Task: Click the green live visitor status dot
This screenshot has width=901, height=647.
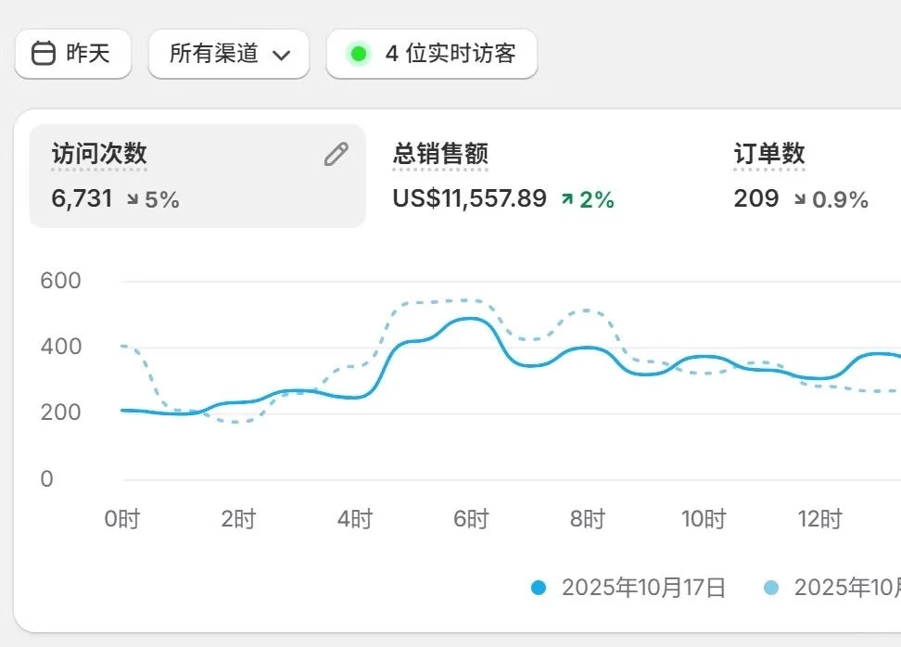Action: 359,54
